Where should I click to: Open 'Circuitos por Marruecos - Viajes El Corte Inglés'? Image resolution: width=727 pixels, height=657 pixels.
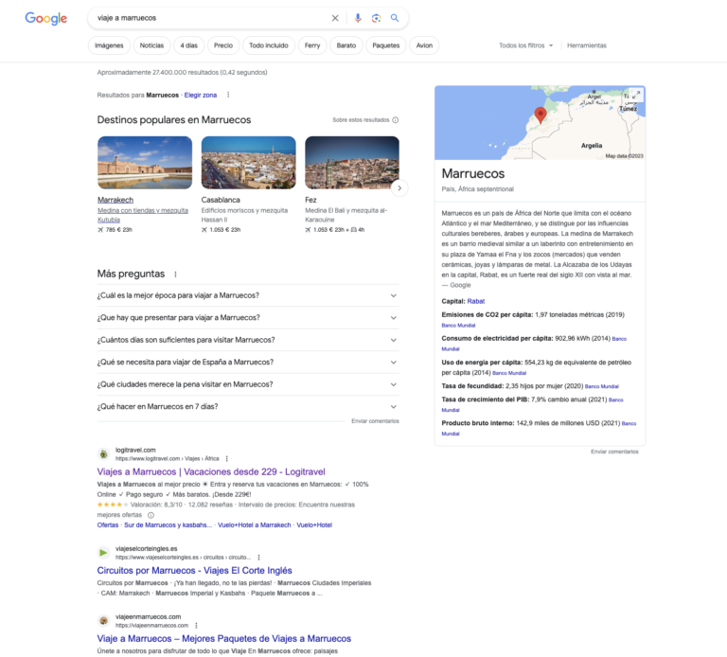tap(194, 570)
